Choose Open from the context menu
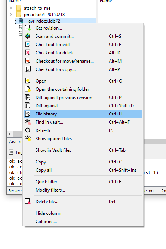Viewport: 166px width, 249px height. pyautogui.click(x=83, y=81)
